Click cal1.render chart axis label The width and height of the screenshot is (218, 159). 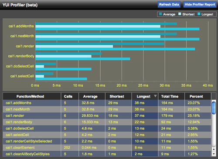(25, 46)
